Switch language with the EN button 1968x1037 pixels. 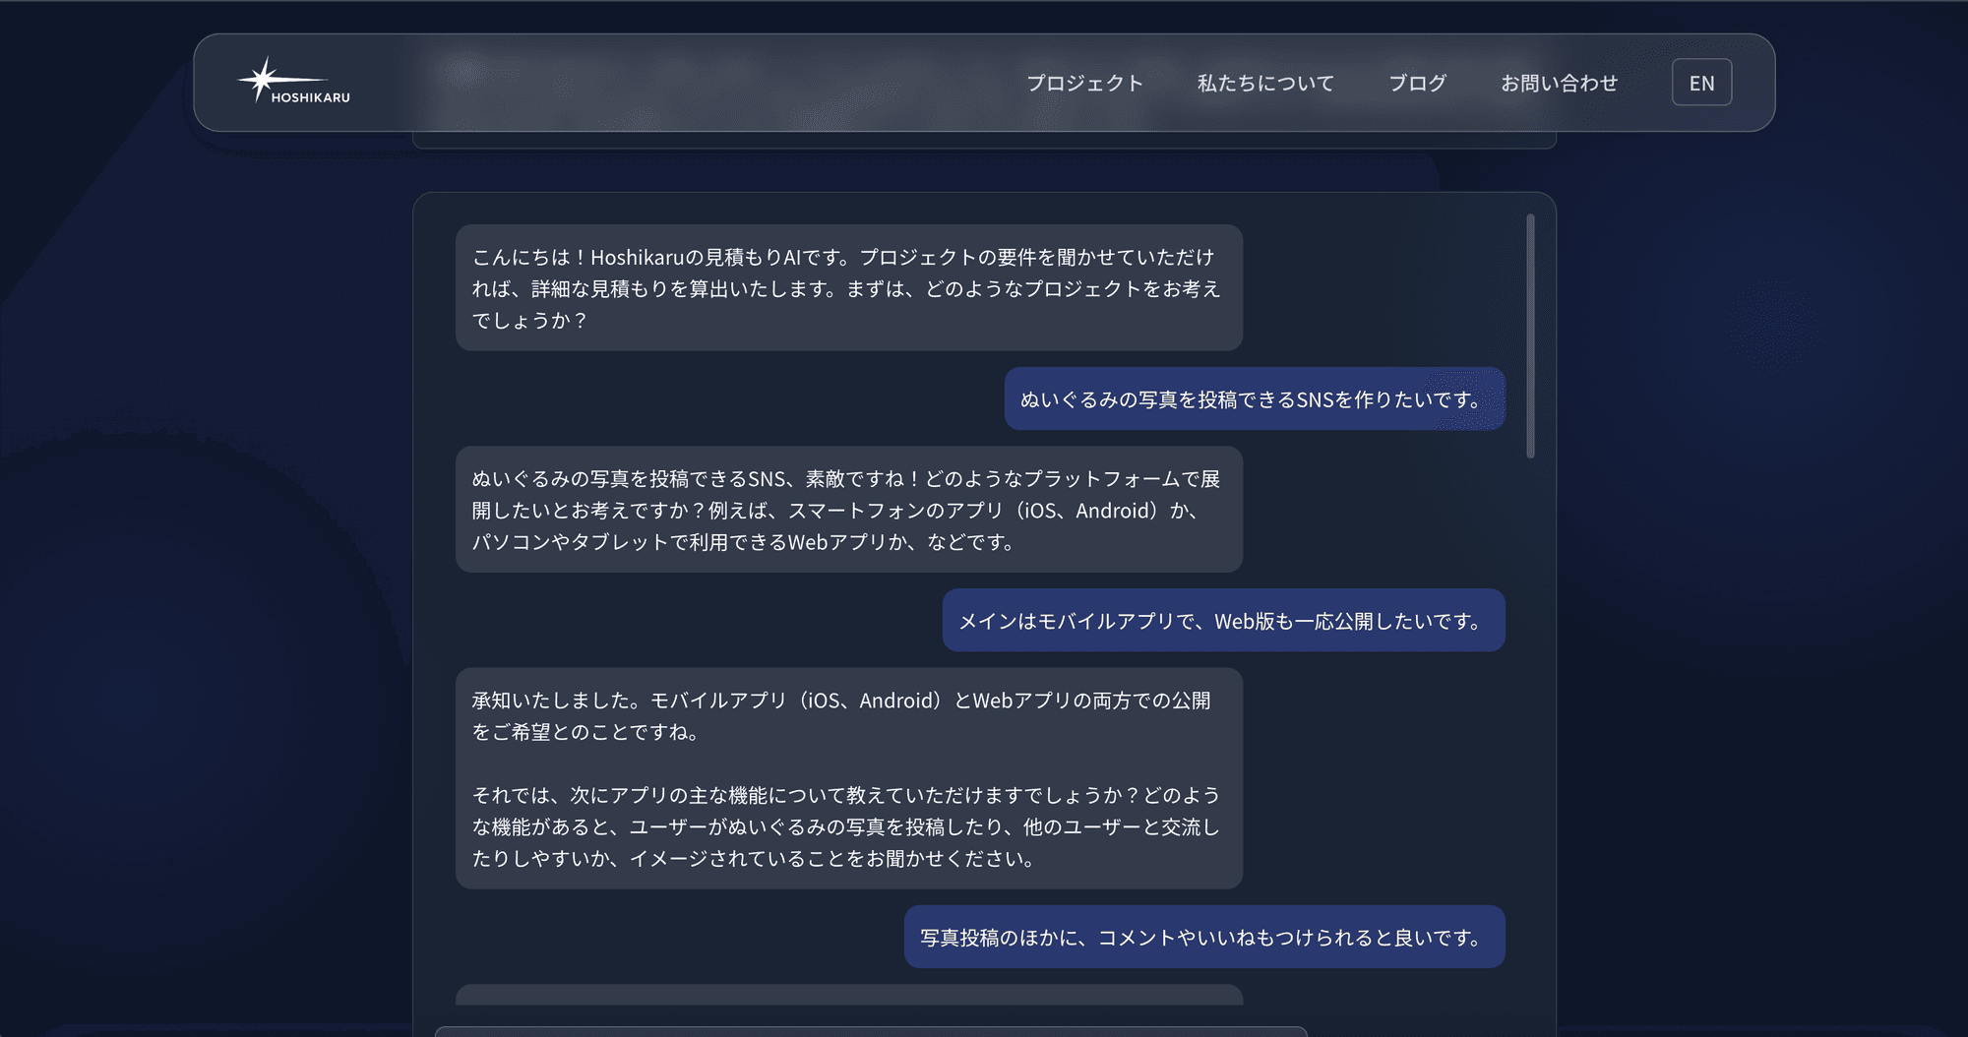1701,83
